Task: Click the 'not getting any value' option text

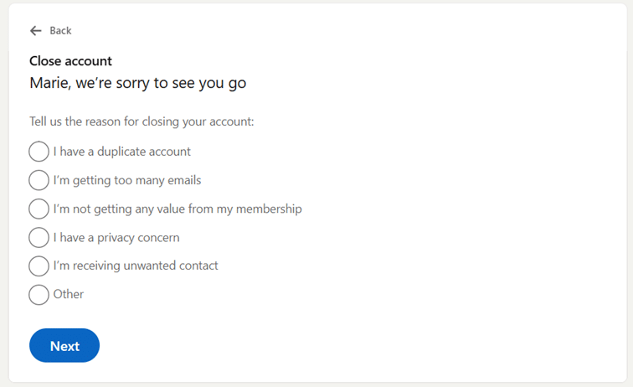Action: coord(178,209)
